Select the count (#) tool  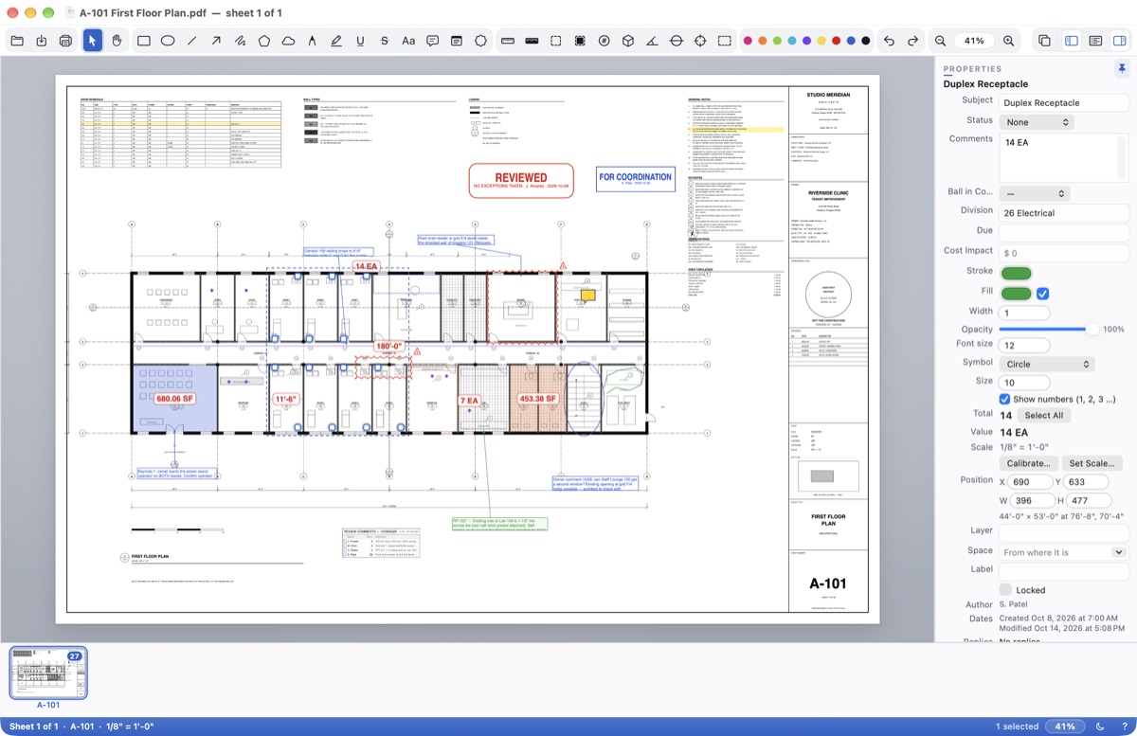(x=604, y=41)
